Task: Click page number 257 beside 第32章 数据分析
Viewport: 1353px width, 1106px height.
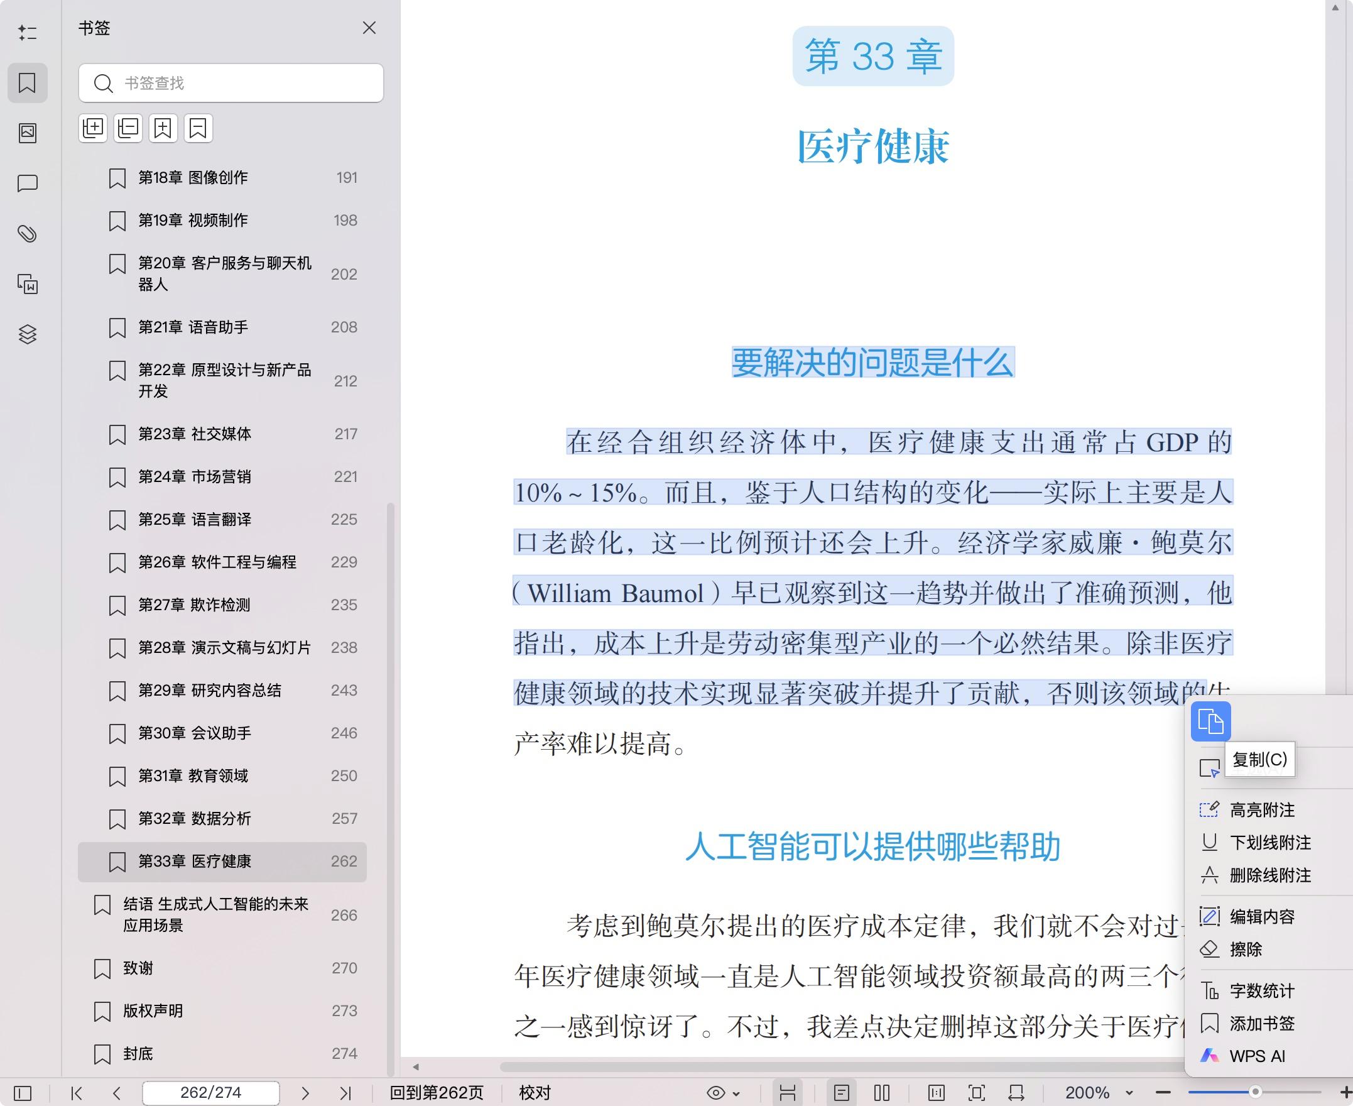Action: point(344,819)
